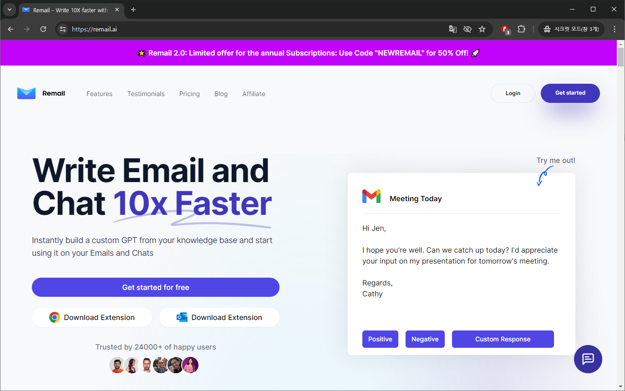Click the Remail brand name text
The height and width of the screenshot is (391, 625).
click(x=54, y=93)
